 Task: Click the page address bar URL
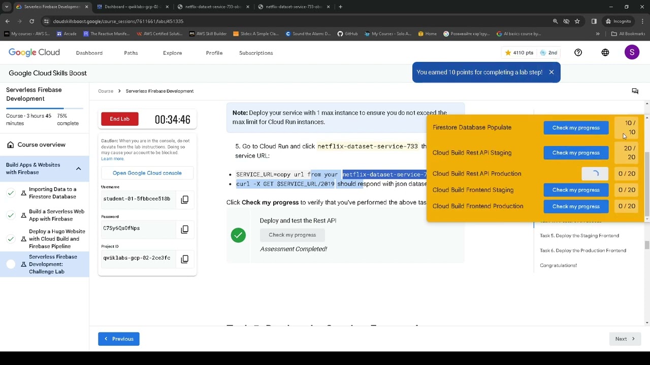[x=118, y=21]
